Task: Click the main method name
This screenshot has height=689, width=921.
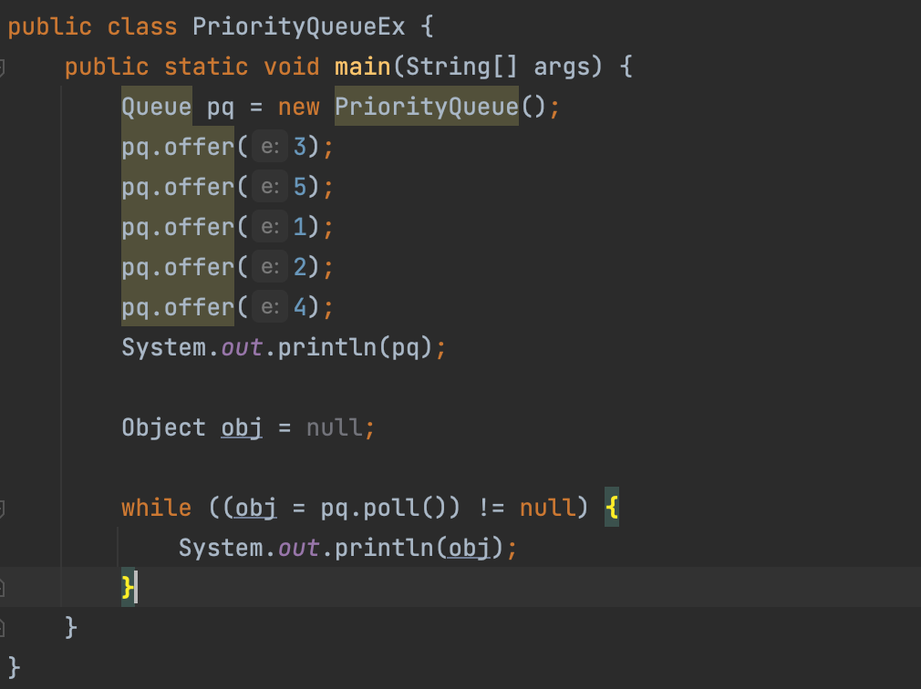Action: 362,67
